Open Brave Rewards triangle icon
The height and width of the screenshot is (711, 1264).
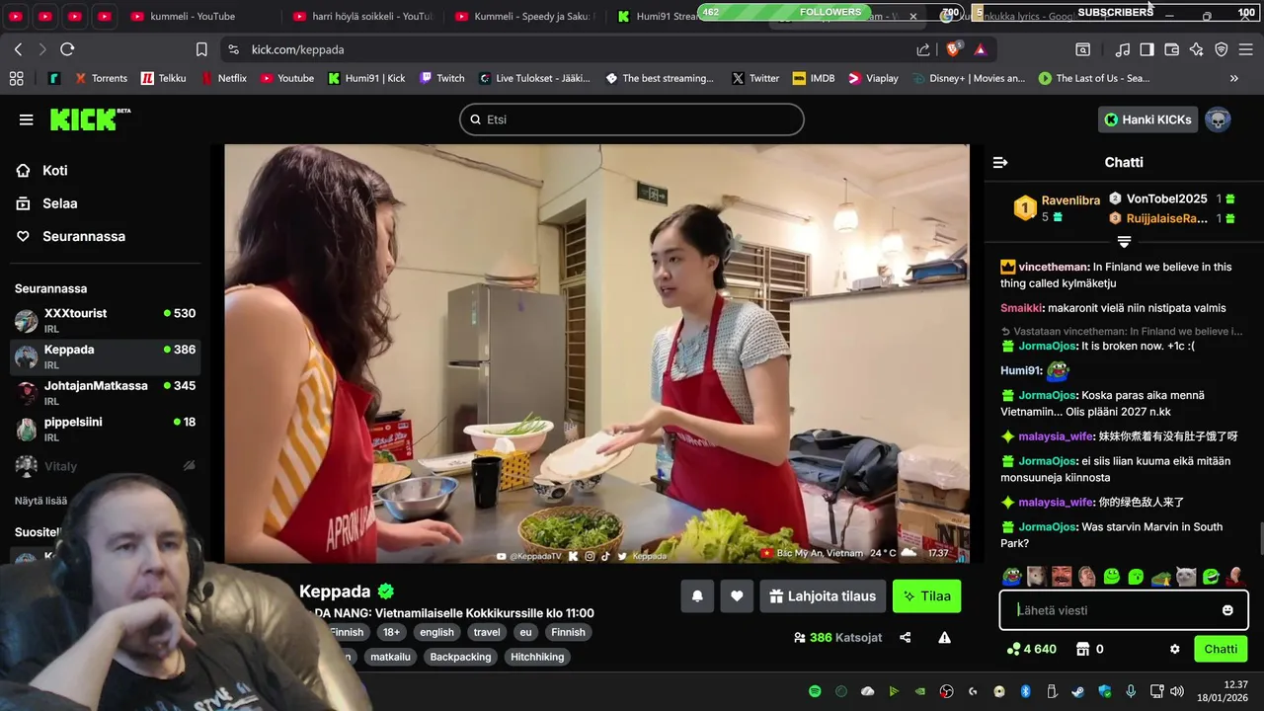tap(980, 49)
